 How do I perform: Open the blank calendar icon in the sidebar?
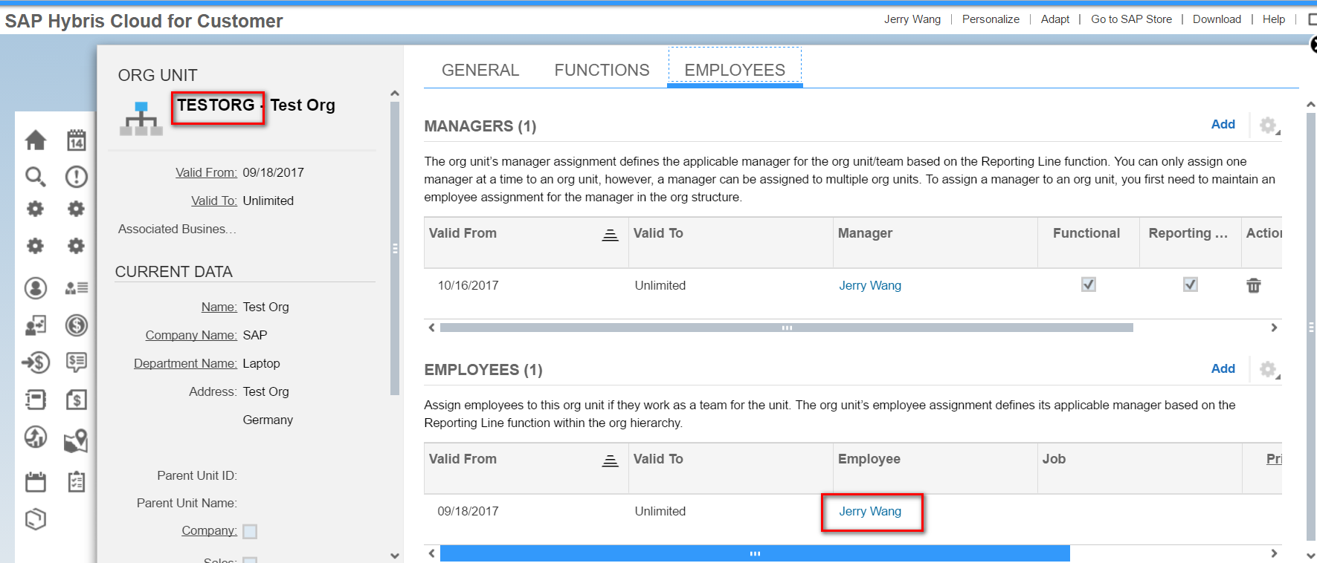pos(36,481)
